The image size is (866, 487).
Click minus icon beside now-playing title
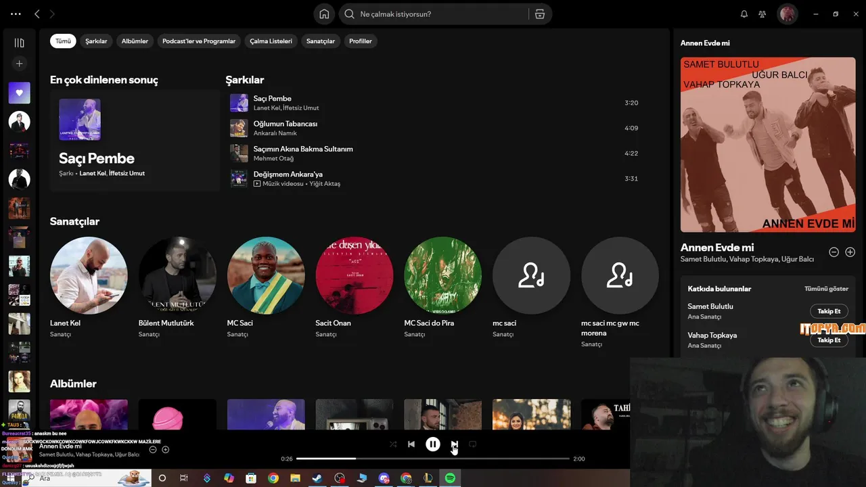pyautogui.click(x=153, y=449)
